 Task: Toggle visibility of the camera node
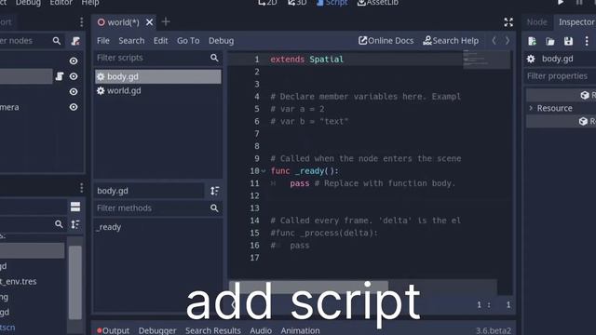(74, 107)
